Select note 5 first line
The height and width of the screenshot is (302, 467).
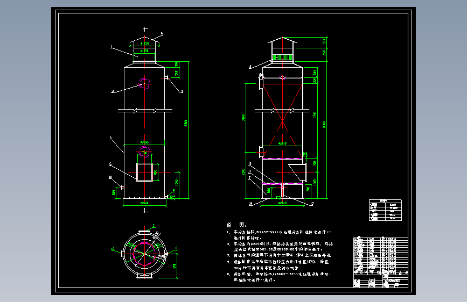(278, 274)
